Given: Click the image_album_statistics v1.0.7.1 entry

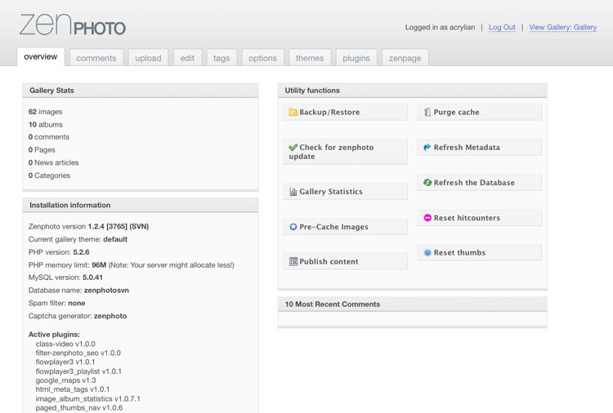Looking at the screenshot, I should click(88, 399).
